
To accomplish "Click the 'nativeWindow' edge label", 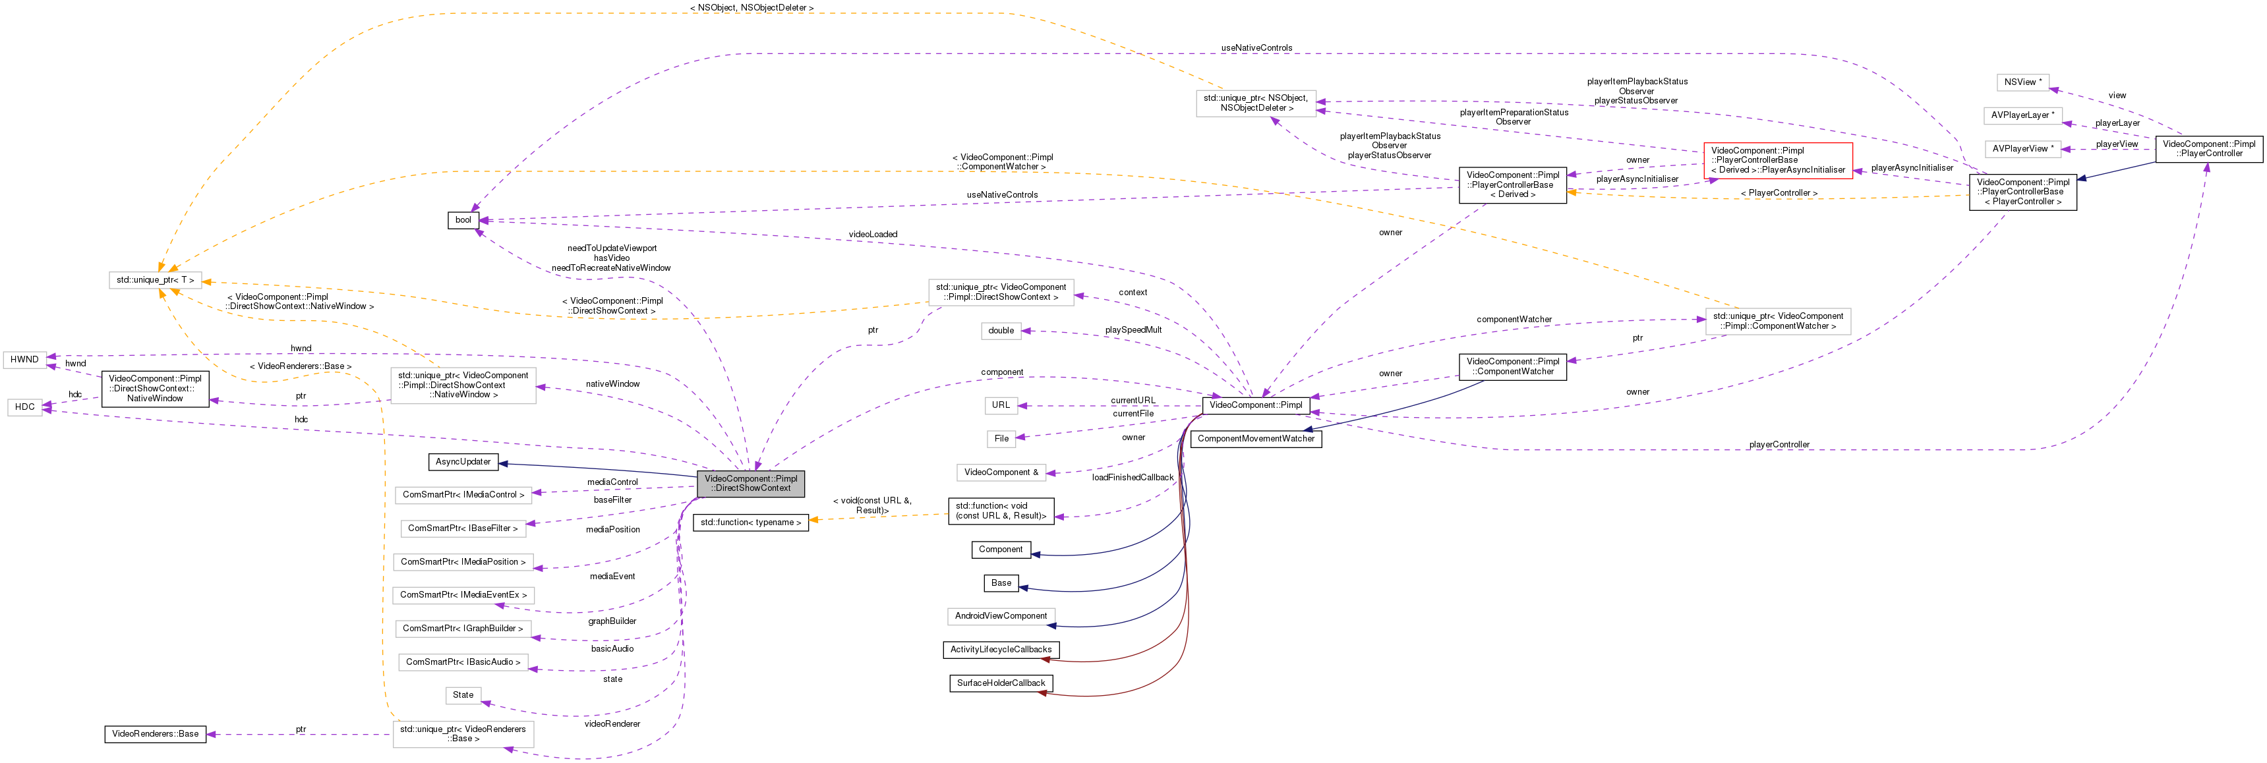I will pyautogui.click(x=612, y=383).
